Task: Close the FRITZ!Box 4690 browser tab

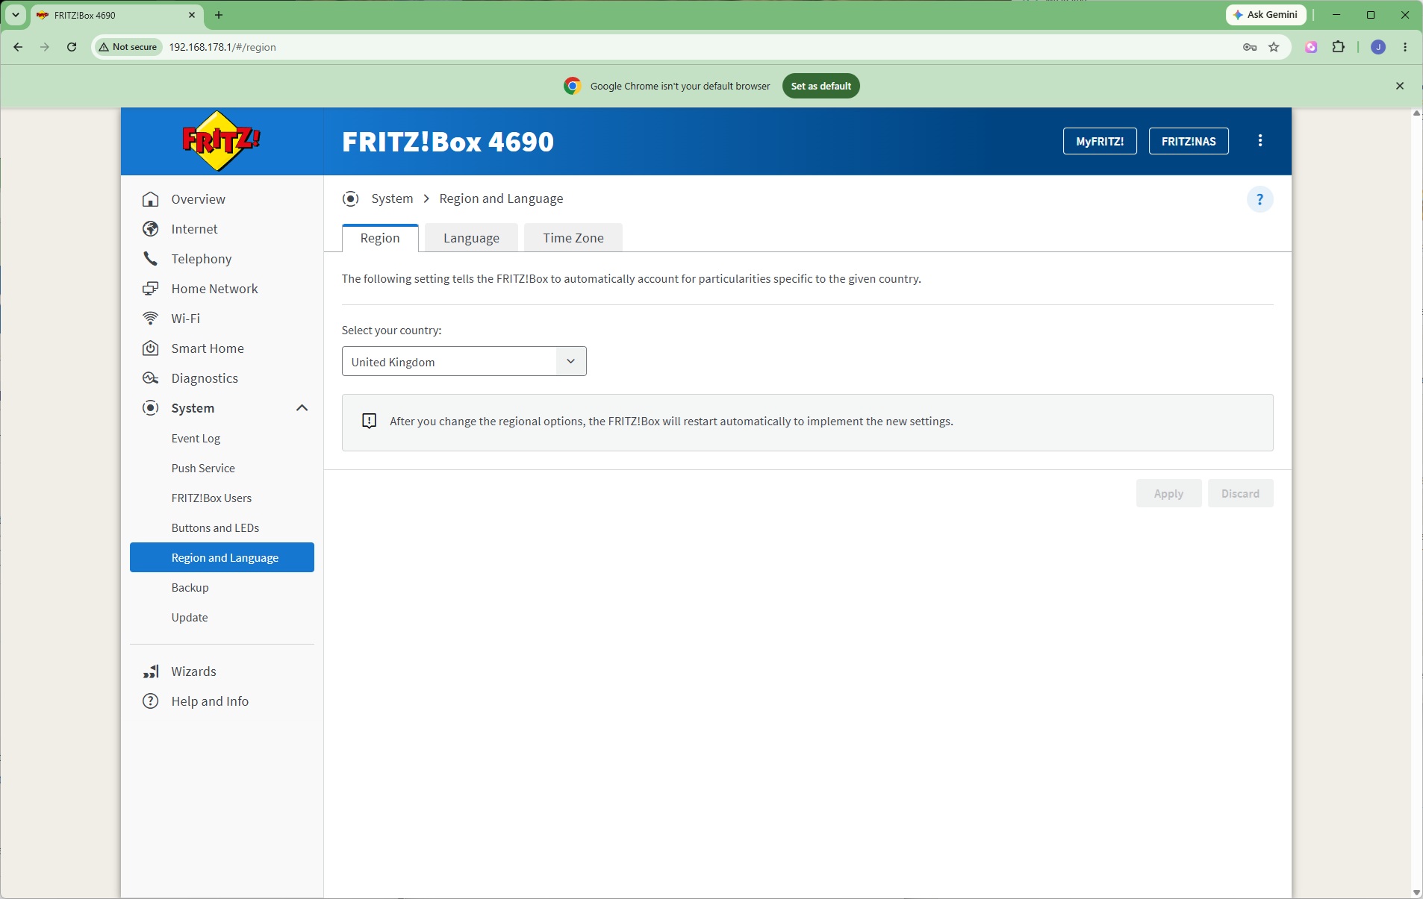Action: point(192,15)
